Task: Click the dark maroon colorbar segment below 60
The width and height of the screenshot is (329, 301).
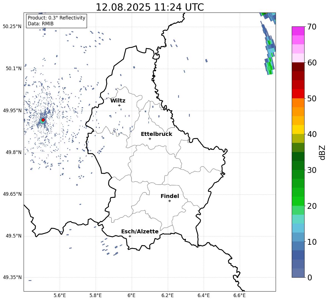Action: 298,67
